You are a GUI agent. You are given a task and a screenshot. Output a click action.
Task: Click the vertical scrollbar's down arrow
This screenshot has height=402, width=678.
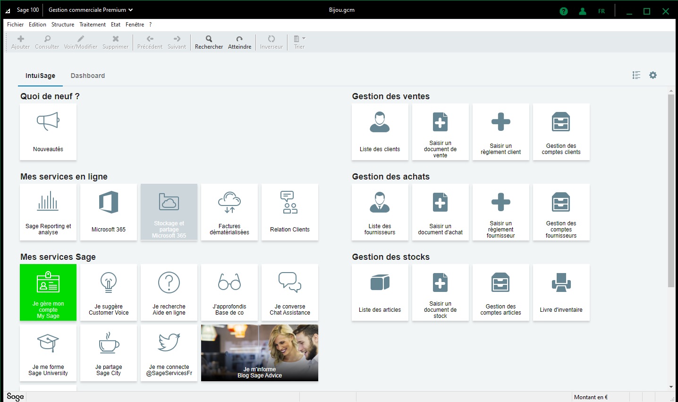click(x=671, y=387)
